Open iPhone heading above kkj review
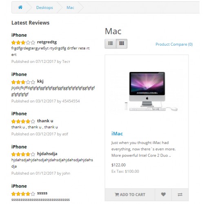 [19, 74]
